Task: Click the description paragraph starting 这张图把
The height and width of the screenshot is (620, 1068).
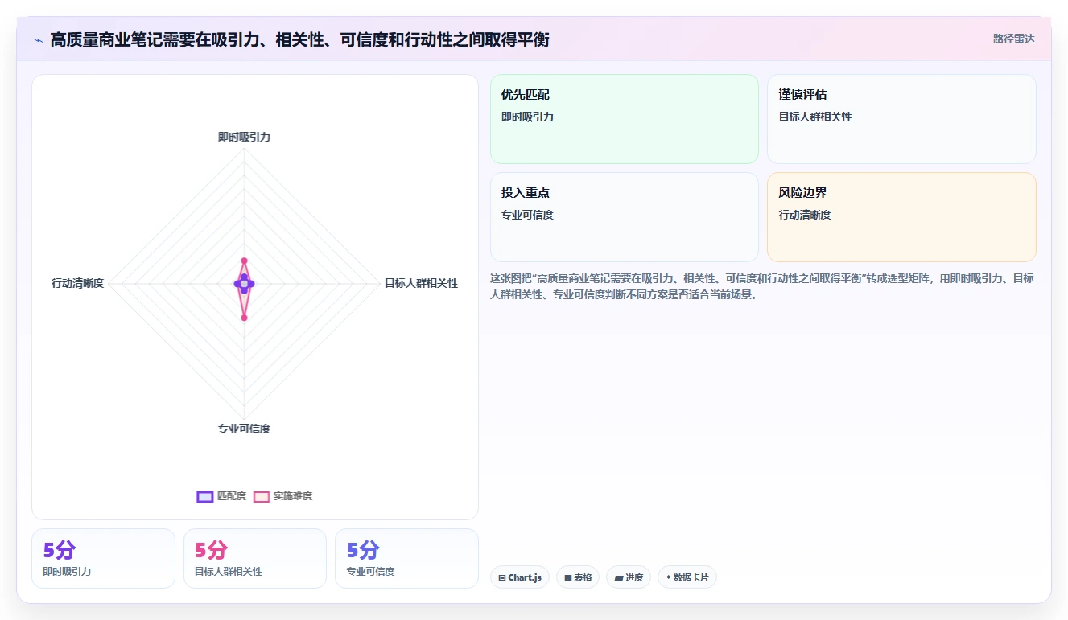Action: [x=762, y=286]
